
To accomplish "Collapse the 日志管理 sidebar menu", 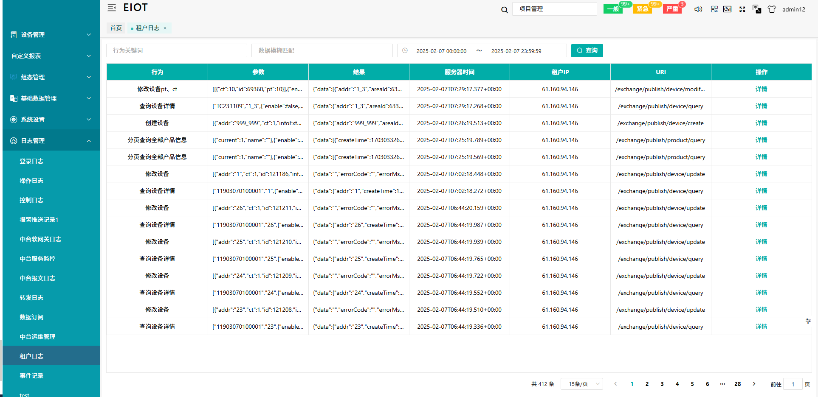I will (x=51, y=141).
